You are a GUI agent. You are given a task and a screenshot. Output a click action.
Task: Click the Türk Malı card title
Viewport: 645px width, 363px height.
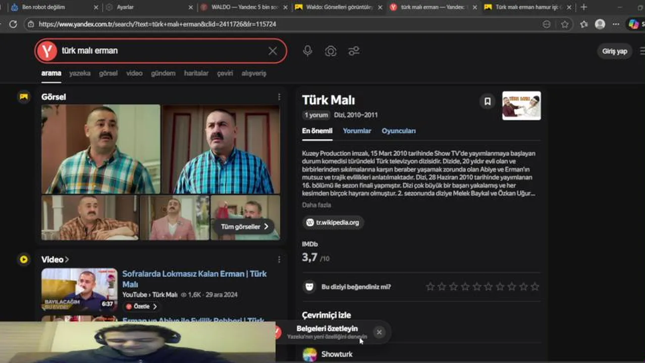[329, 100]
